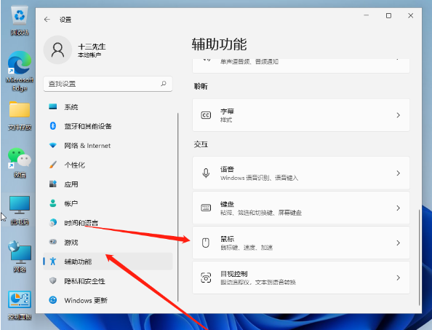Click the eye control icon

(x=206, y=278)
